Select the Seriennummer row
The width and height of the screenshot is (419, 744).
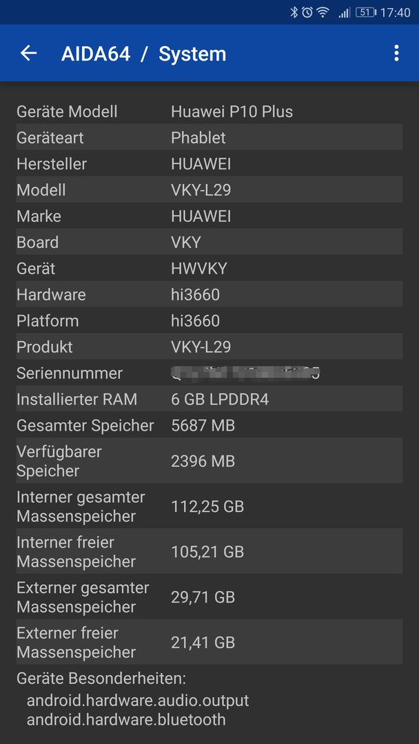(x=209, y=373)
